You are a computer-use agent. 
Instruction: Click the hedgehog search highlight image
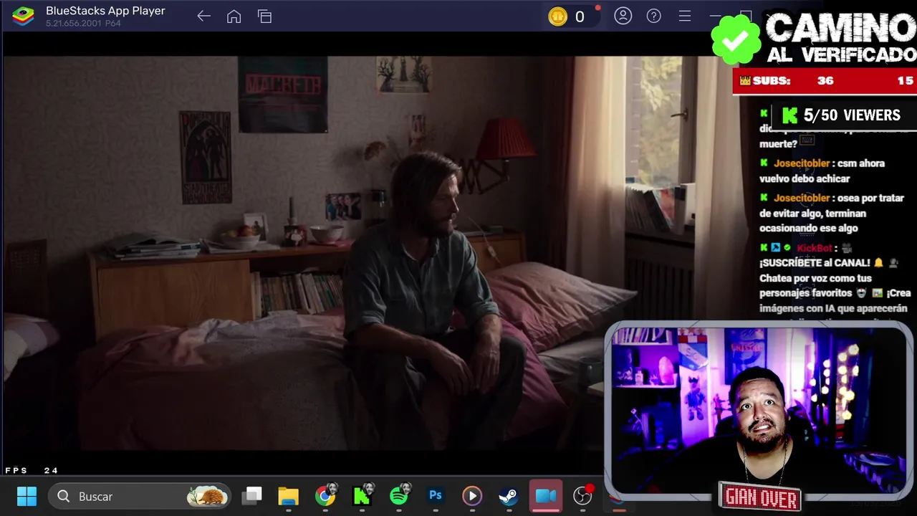tap(207, 496)
